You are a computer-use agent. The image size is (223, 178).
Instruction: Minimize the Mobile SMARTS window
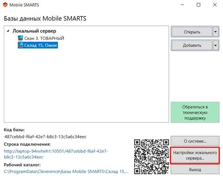pos(183,5)
